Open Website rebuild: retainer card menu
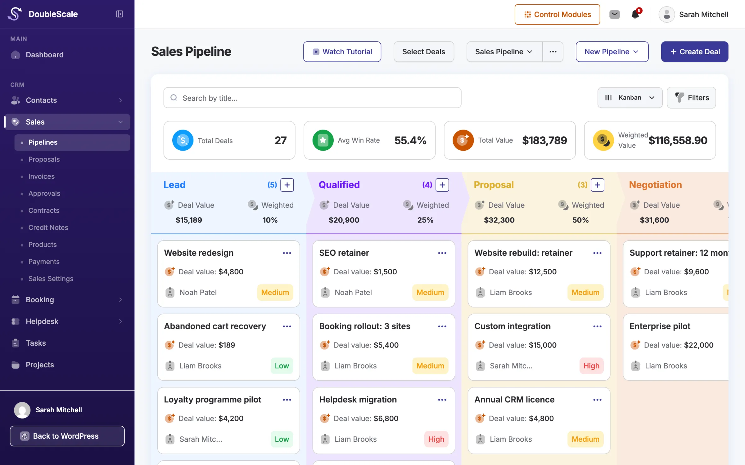The image size is (745, 465). (598, 253)
